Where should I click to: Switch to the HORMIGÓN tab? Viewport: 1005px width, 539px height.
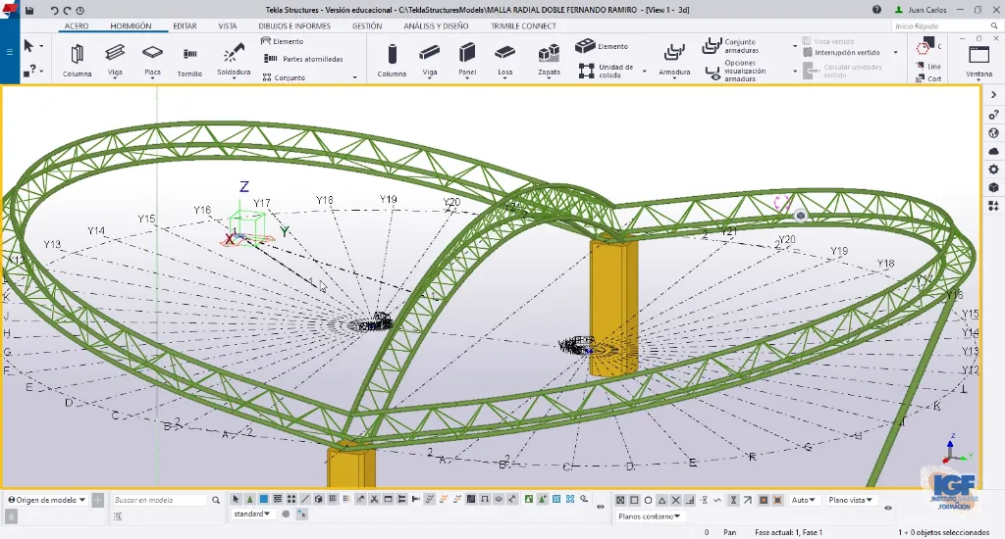pyautogui.click(x=131, y=26)
